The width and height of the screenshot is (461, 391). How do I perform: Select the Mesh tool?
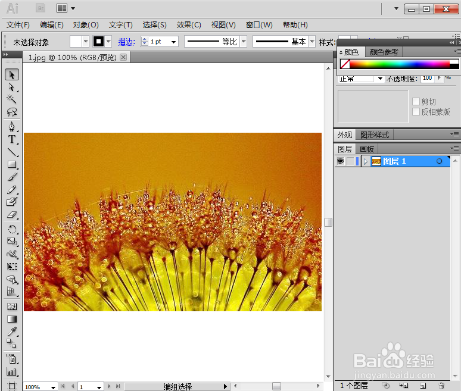(x=12, y=306)
